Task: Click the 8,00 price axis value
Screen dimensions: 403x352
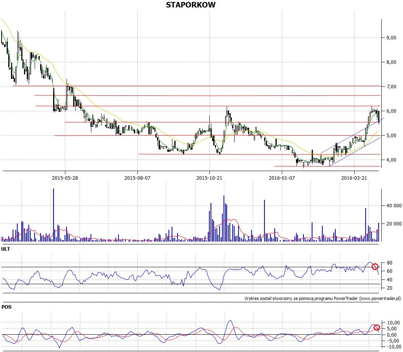Action: pos(392,62)
